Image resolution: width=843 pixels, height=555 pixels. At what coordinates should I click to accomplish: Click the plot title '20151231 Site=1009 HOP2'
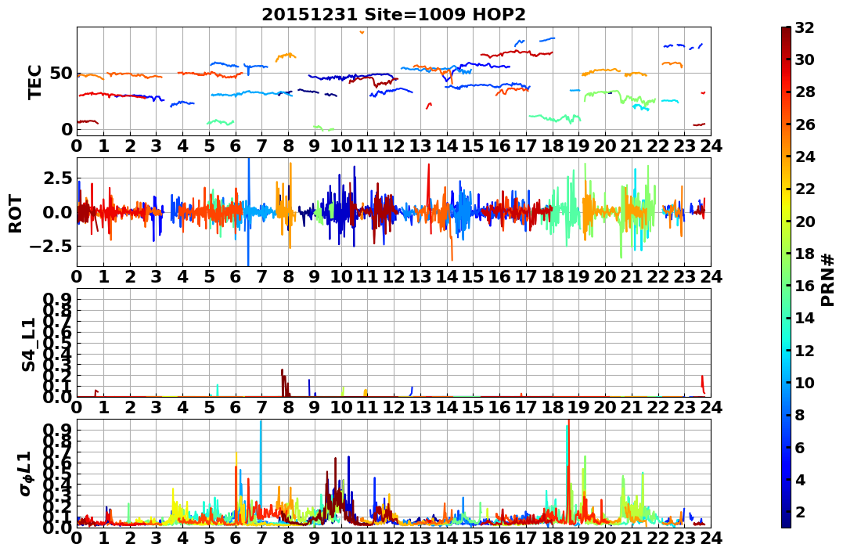coord(394,15)
